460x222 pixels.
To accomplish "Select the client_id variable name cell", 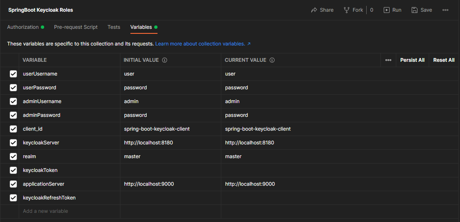I will pyautogui.click(x=70, y=129).
